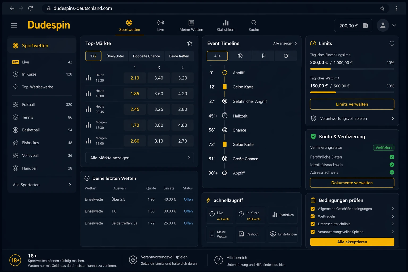
Task: Expand Alle Sportarten in sidebar
Action: point(42,185)
